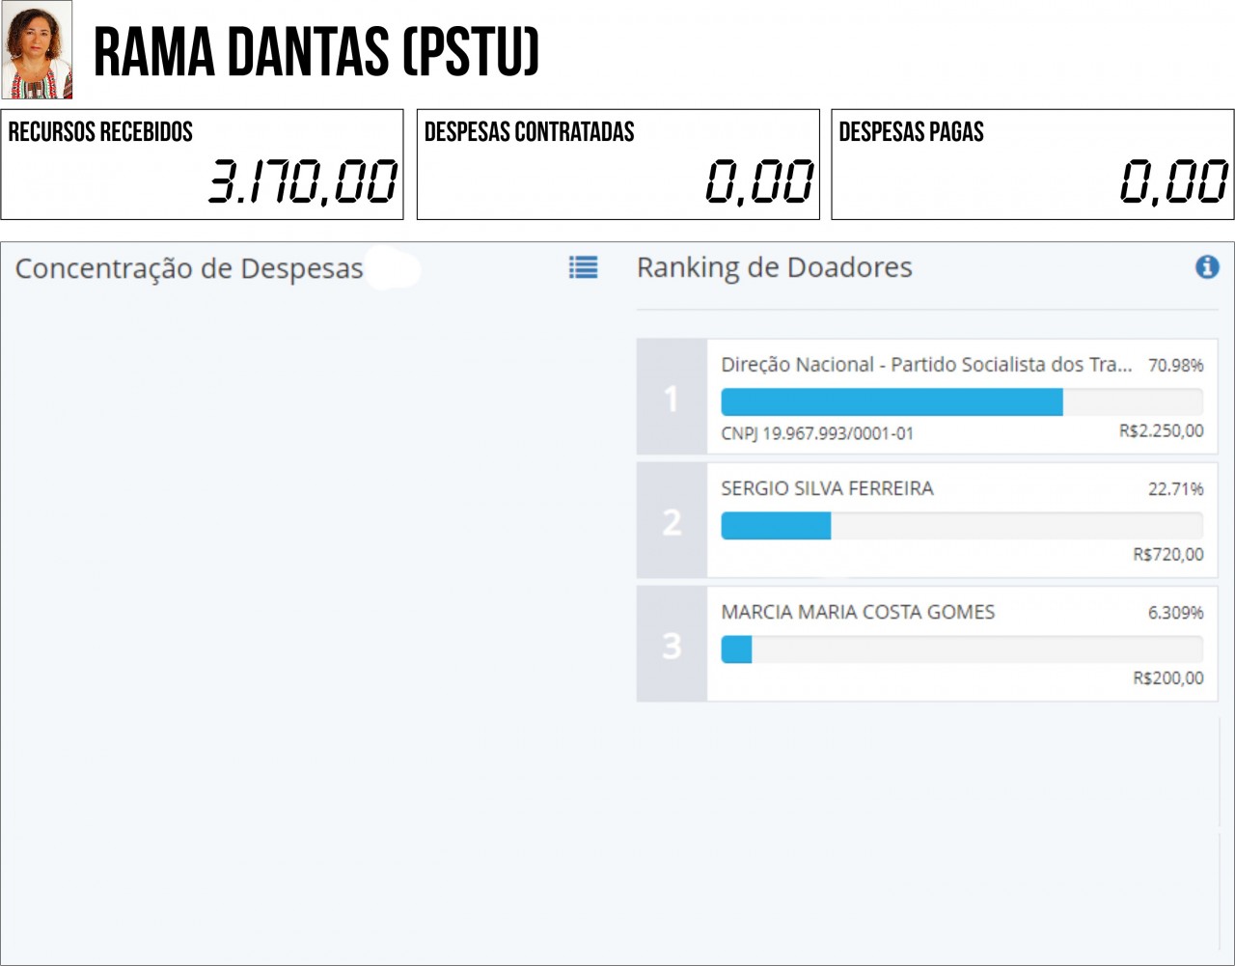This screenshot has height=966, width=1235.
Task: Select rank number 2 donor badge
Action: point(672,520)
